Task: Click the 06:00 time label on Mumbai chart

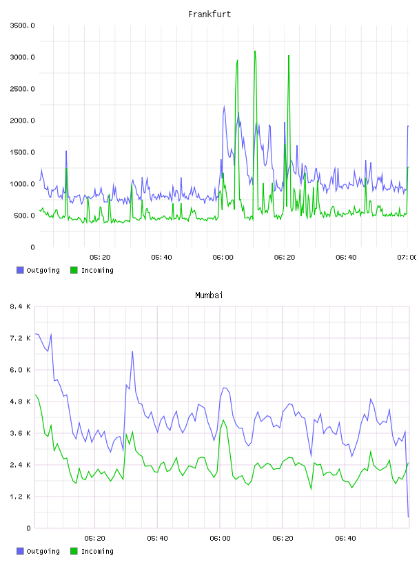Action: (x=220, y=539)
